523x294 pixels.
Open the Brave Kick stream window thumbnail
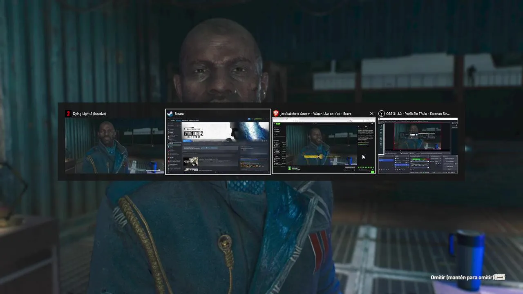[x=324, y=145]
